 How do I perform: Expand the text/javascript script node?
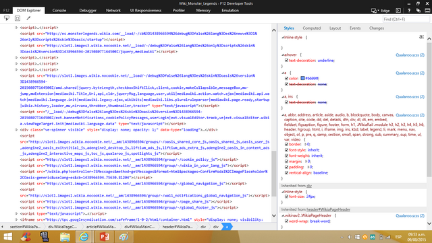[16, 213]
